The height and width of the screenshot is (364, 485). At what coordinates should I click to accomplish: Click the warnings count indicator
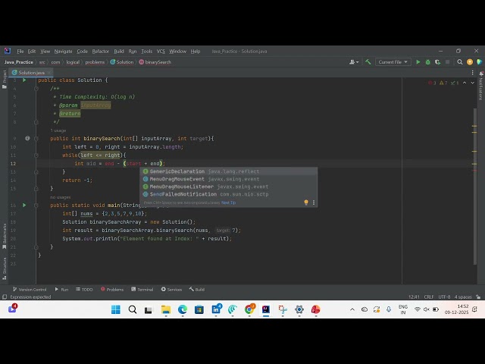443,83
